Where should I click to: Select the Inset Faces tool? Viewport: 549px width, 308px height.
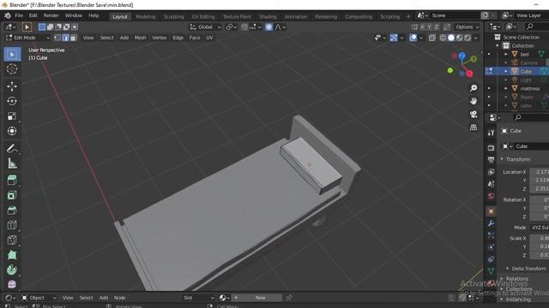click(12, 195)
